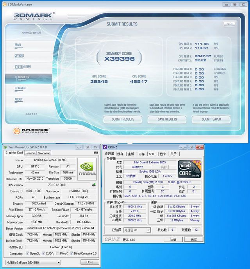Select the Graphics Card tab in GPU-Z
Viewport: 250px width, 269px height.
point(14,153)
